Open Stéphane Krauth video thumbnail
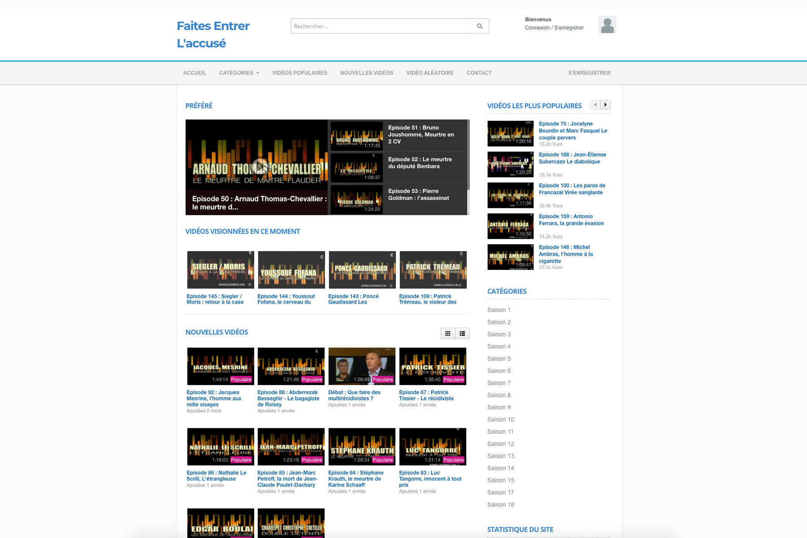 coord(362,447)
